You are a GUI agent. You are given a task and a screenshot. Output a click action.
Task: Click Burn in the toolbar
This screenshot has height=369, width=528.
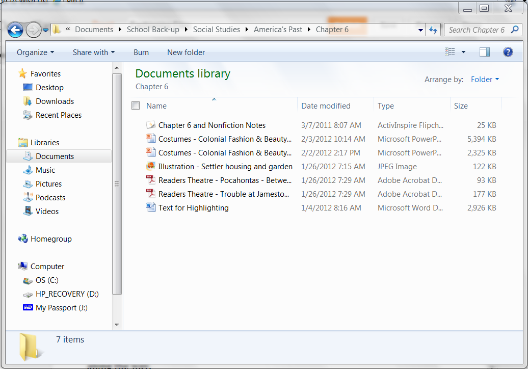[x=141, y=52]
